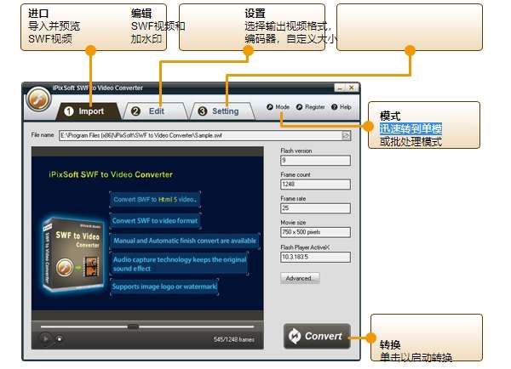Click the Help question icon
The height and width of the screenshot is (369, 511).
334,107
